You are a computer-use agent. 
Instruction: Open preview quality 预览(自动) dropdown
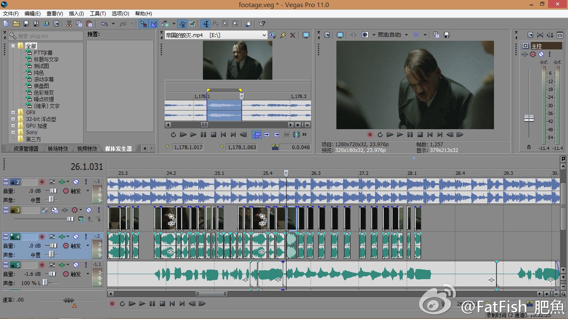pyautogui.click(x=406, y=35)
